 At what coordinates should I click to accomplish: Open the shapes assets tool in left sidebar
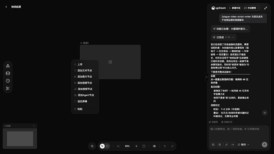(8, 66)
